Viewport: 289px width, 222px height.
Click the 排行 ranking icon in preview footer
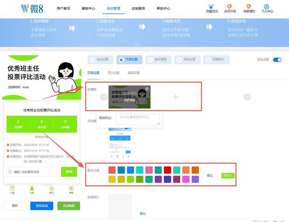(51, 190)
